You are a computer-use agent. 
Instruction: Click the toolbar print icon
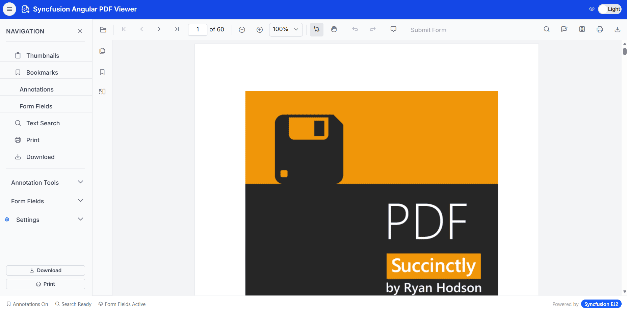[x=600, y=29]
